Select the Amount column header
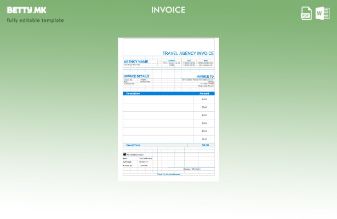The width and height of the screenshot is (337, 219). click(204, 94)
